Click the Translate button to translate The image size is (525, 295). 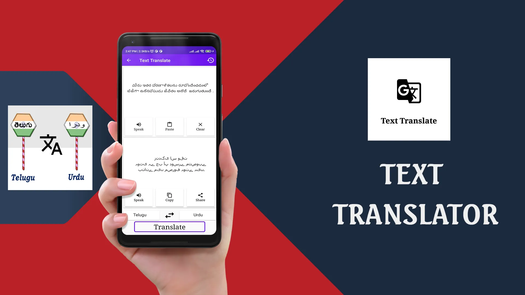tap(170, 226)
